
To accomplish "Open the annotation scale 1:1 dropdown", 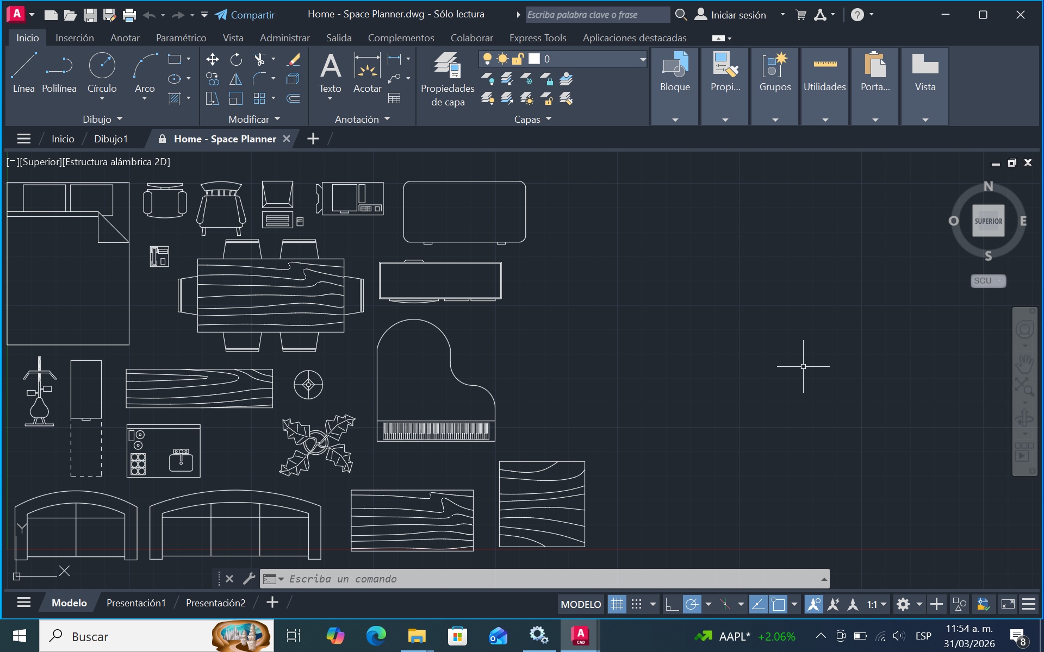I will (877, 604).
